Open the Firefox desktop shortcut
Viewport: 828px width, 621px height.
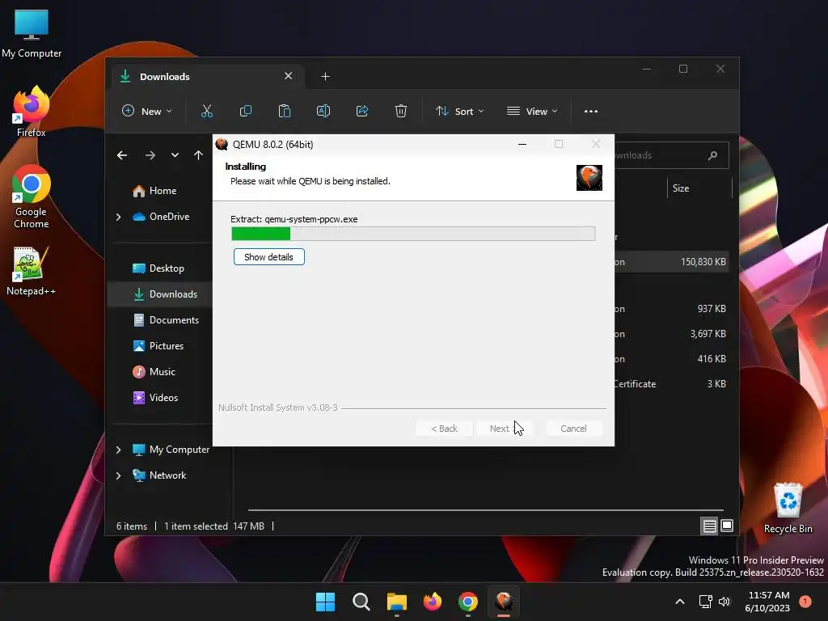[x=32, y=112]
